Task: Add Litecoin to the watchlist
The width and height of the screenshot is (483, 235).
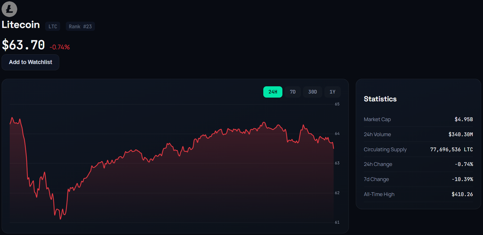Action: point(31,62)
